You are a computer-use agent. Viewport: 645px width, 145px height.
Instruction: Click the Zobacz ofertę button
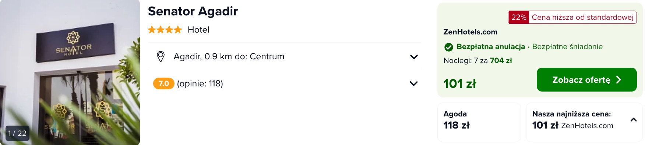pos(586,79)
